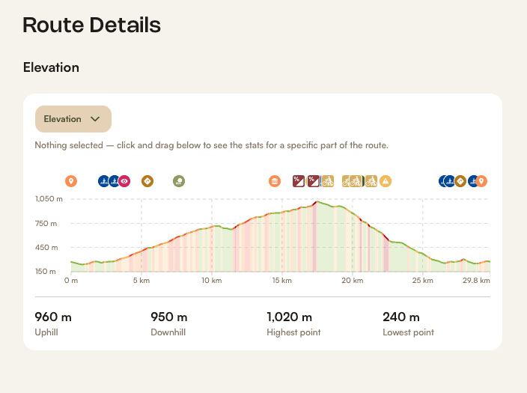Click the first red steep-gradient marker
Viewport: 527px width, 393px height.
click(299, 181)
